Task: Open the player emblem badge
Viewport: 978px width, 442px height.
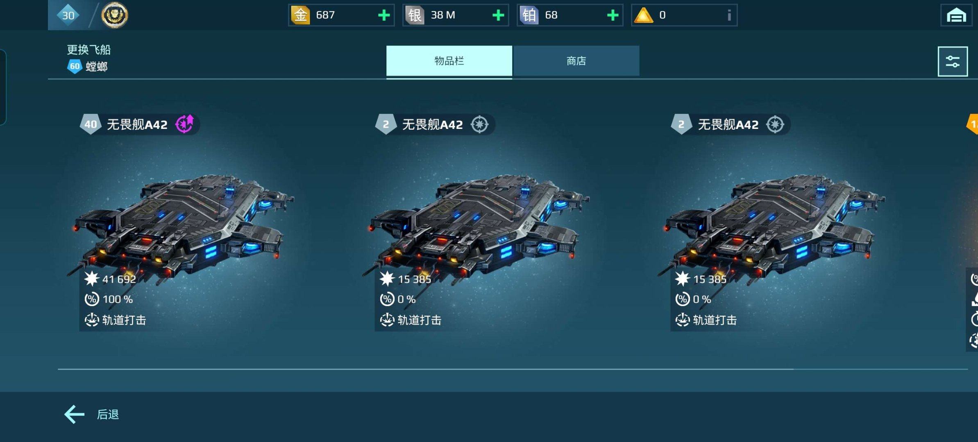Action: click(x=114, y=15)
